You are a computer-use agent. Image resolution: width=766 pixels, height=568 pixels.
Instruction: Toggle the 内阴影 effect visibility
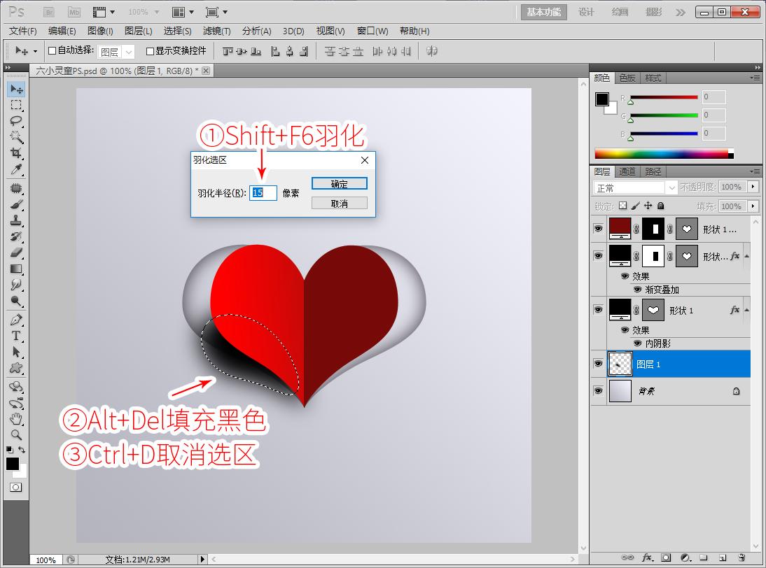pyautogui.click(x=638, y=343)
